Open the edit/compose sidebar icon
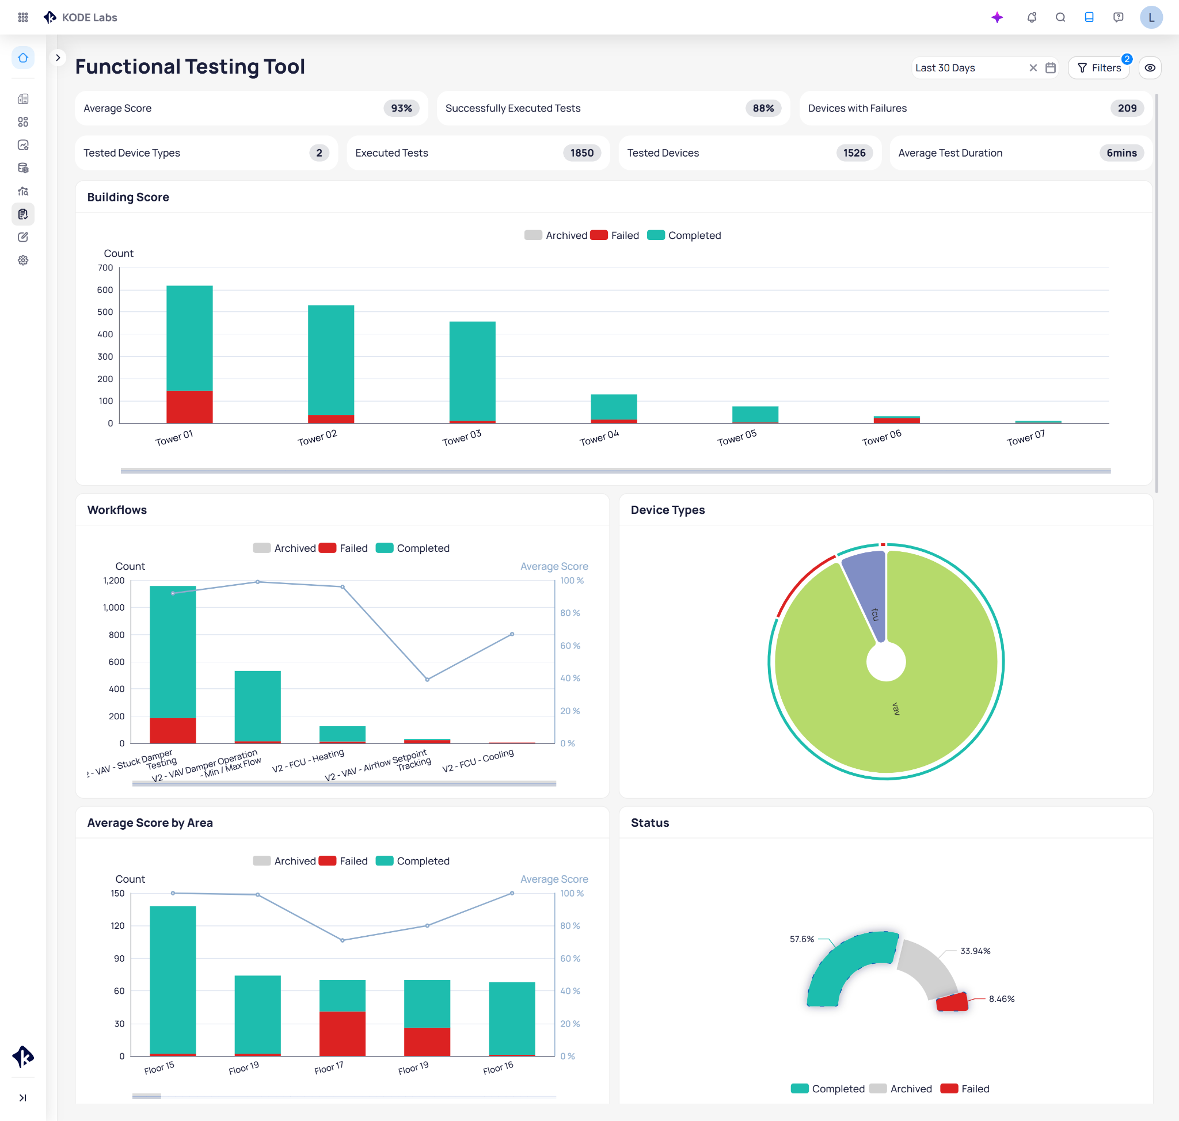 pyautogui.click(x=24, y=237)
